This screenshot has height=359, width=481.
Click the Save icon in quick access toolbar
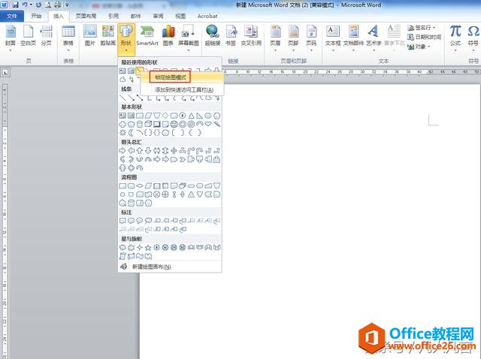pyautogui.click(x=15, y=5)
